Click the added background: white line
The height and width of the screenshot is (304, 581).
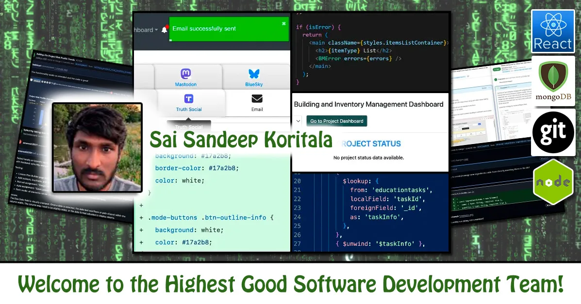pyautogui.click(x=189, y=230)
